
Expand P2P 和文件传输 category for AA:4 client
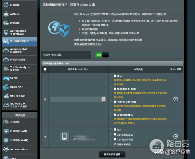point(111,139)
